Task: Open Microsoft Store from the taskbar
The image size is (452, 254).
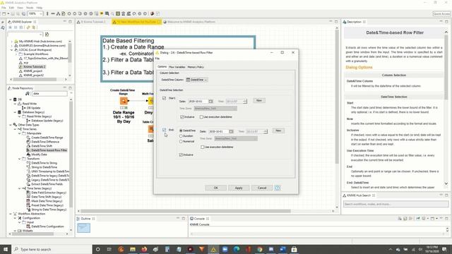Action: pos(294,249)
